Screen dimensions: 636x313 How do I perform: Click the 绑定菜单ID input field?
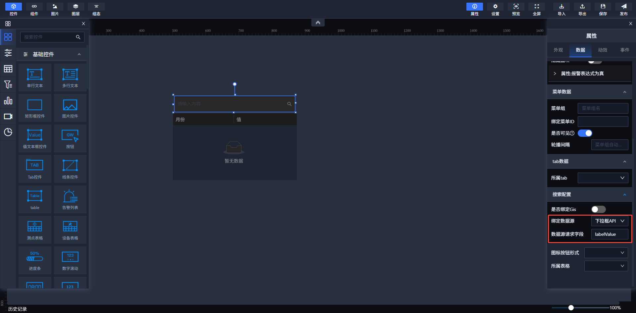(603, 122)
